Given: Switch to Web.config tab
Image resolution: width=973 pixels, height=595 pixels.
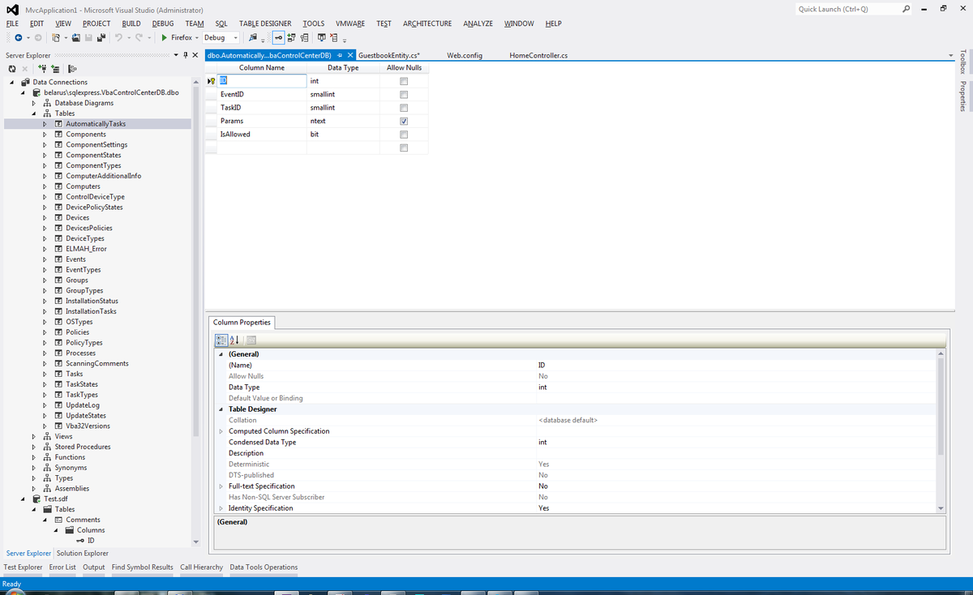Looking at the screenshot, I should click(465, 55).
